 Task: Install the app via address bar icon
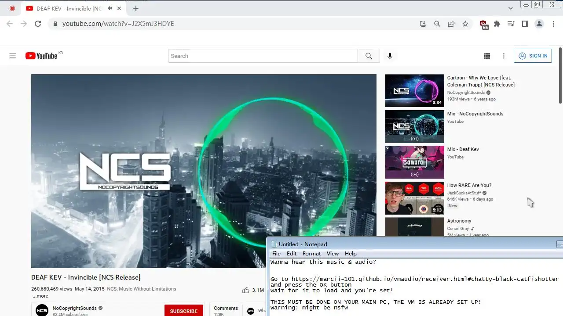[423, 24]
